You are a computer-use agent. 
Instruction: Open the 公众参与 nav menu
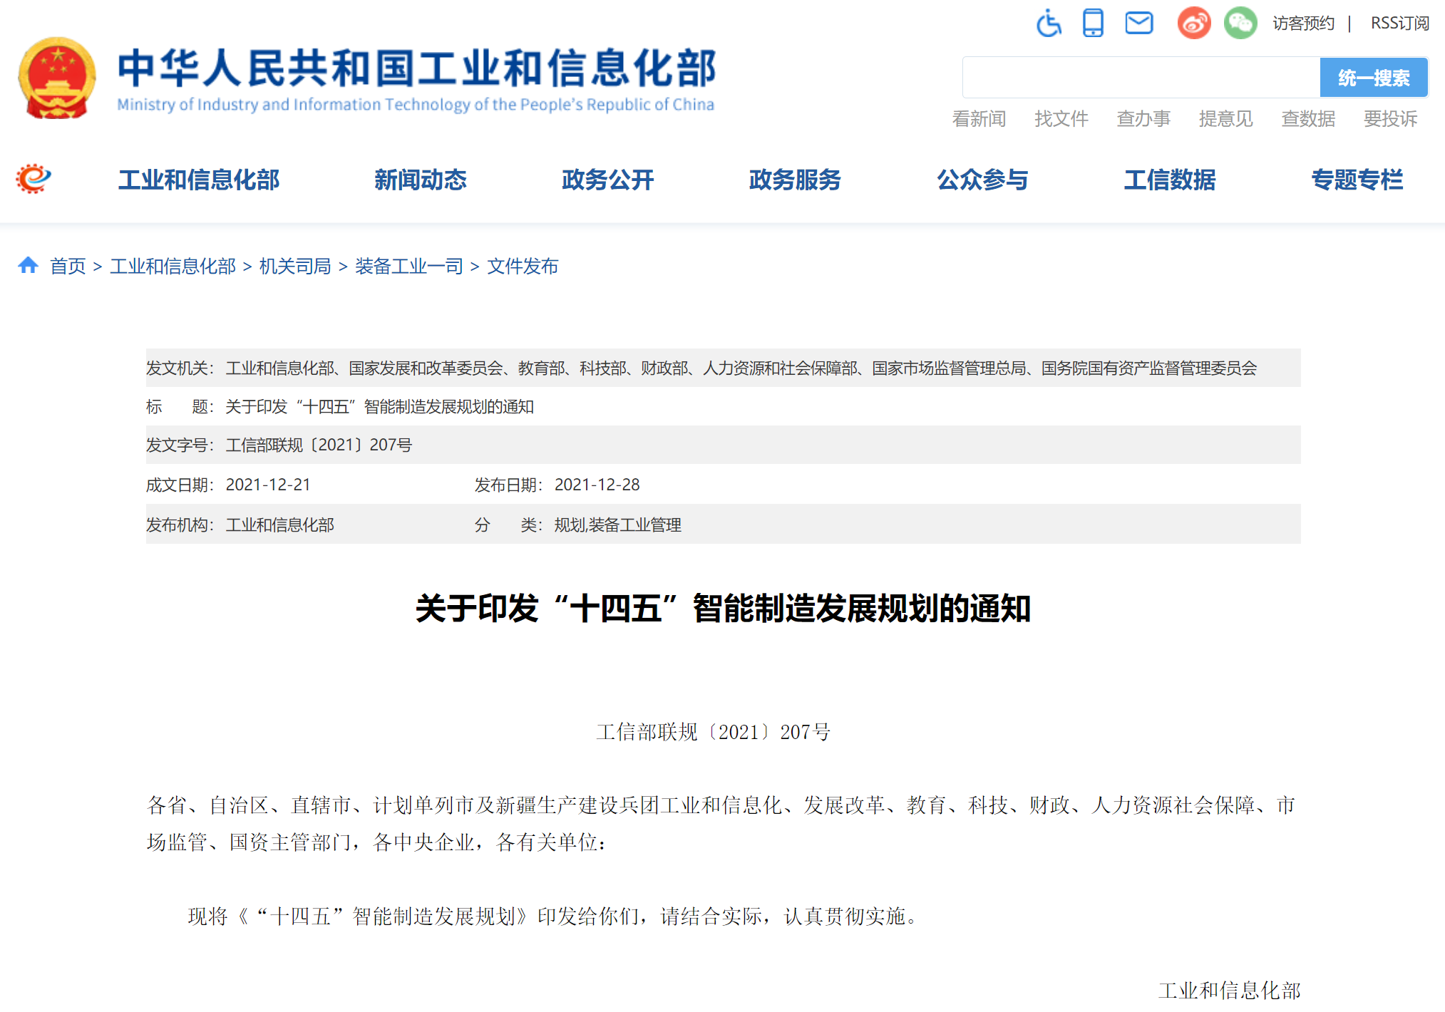[982, 180]
